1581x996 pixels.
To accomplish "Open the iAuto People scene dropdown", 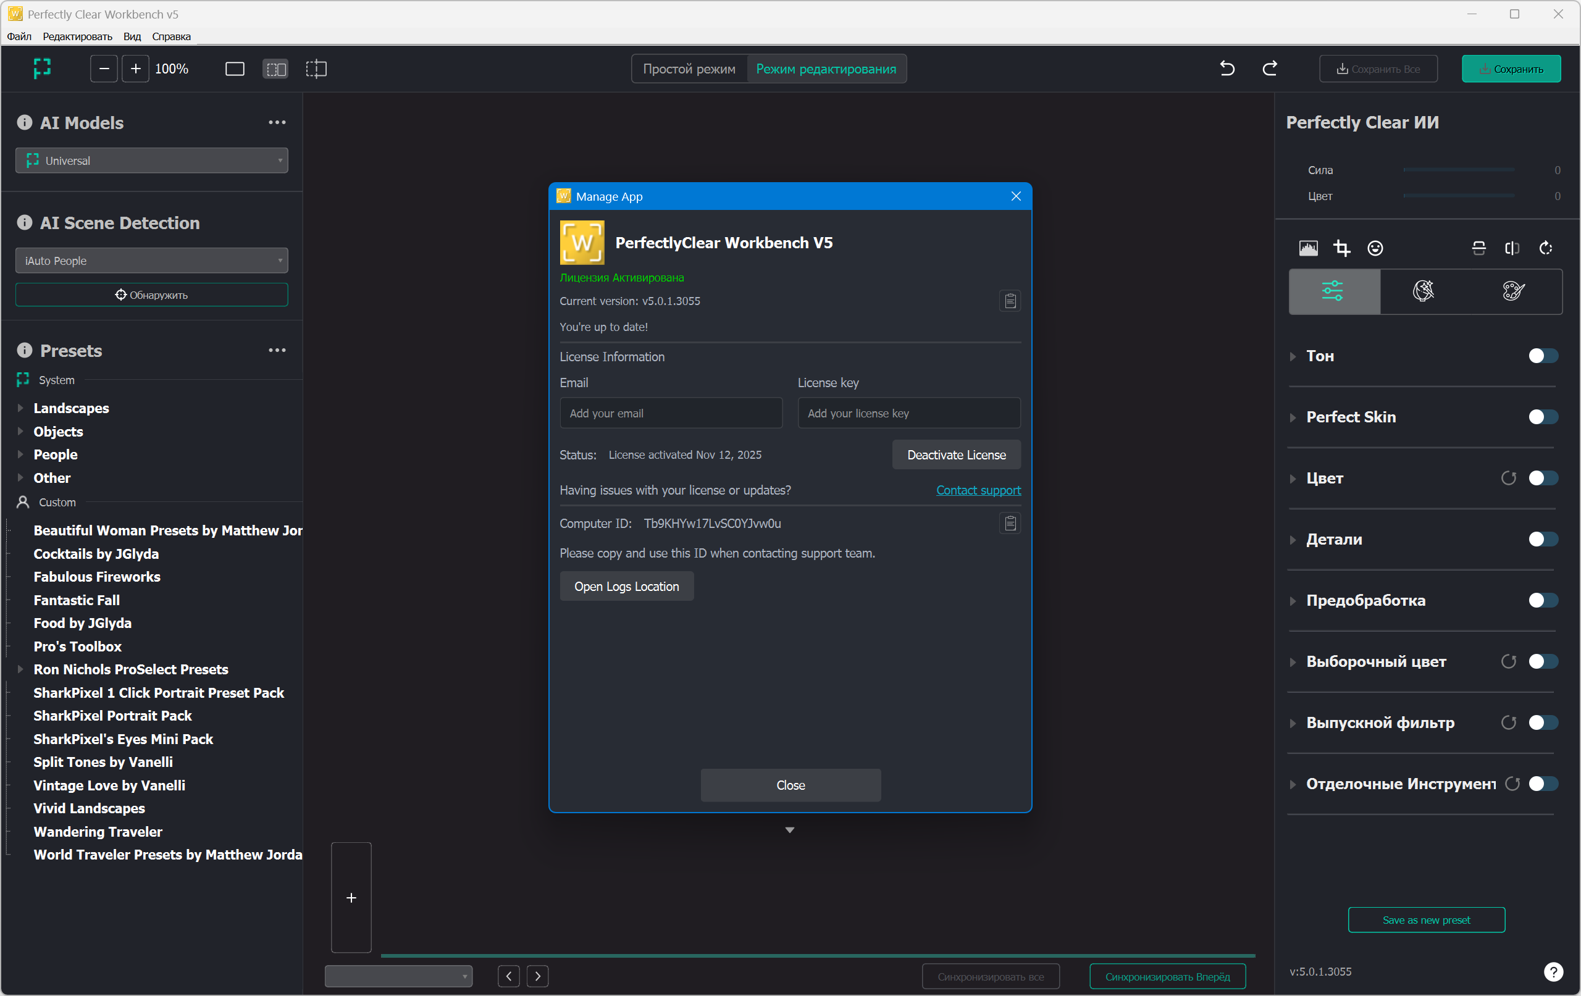I will (152, 261).
